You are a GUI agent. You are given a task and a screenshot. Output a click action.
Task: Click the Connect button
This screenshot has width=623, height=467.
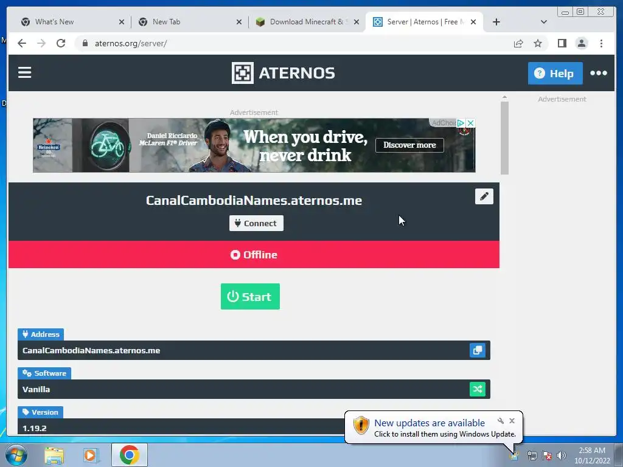256,223
